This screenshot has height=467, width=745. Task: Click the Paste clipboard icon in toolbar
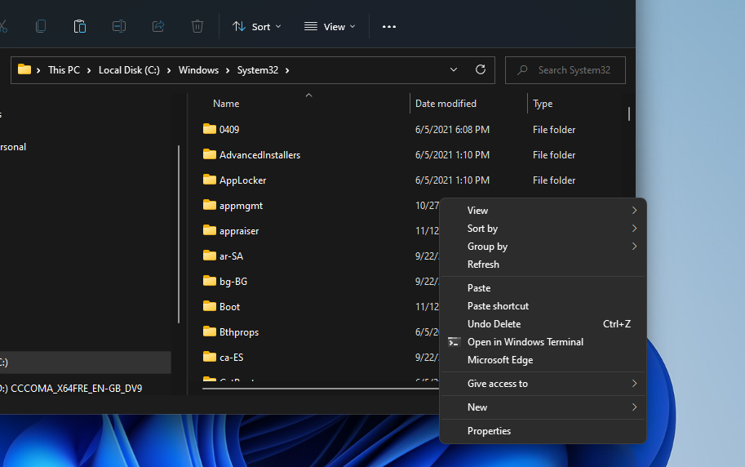80,26
